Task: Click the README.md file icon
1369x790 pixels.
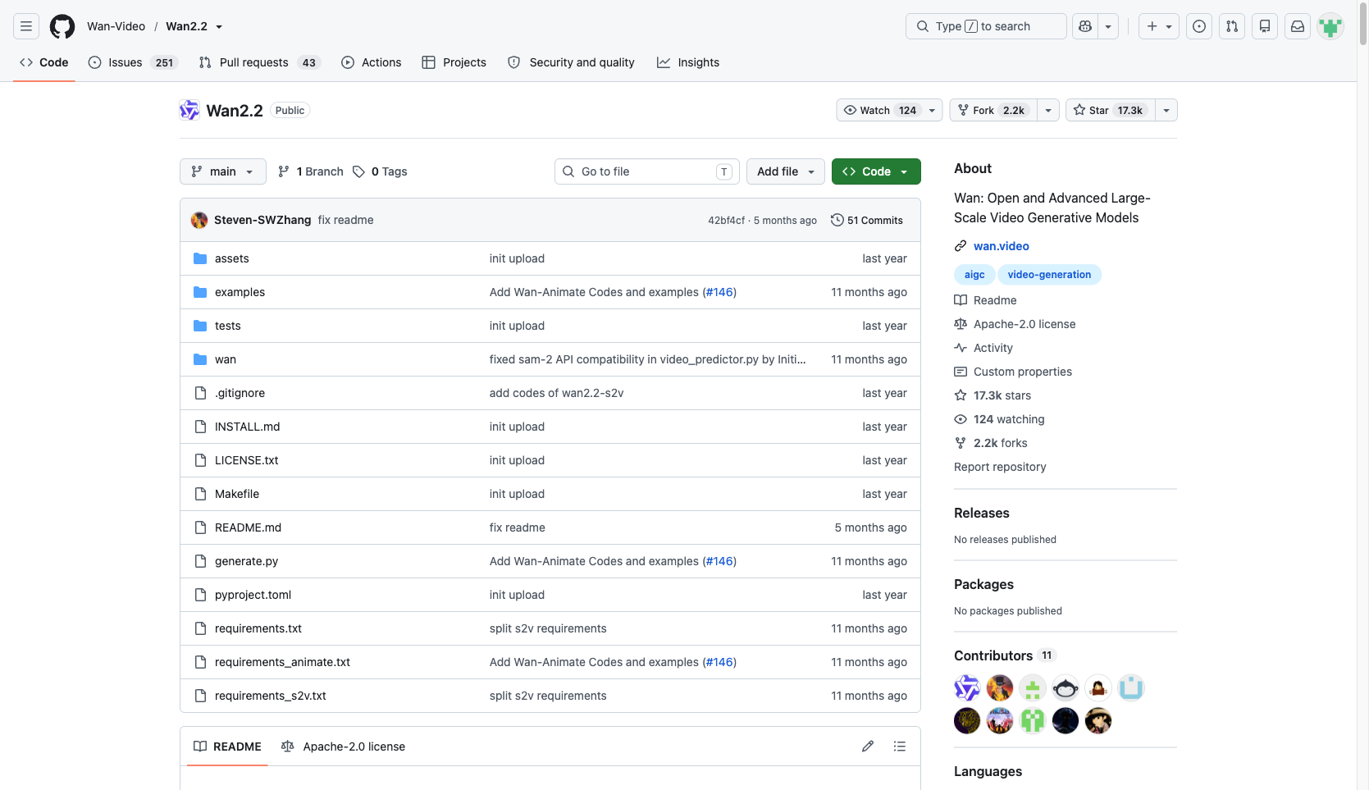Action: point(200,527)
